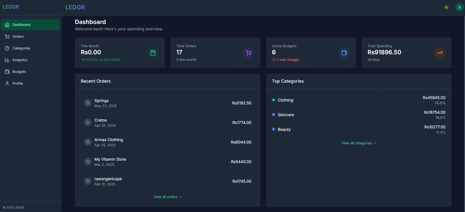The height and width of the screenshot is (212, 465).
Task: Click the Orders cart icon in sidebar
Action: (7, 37)
